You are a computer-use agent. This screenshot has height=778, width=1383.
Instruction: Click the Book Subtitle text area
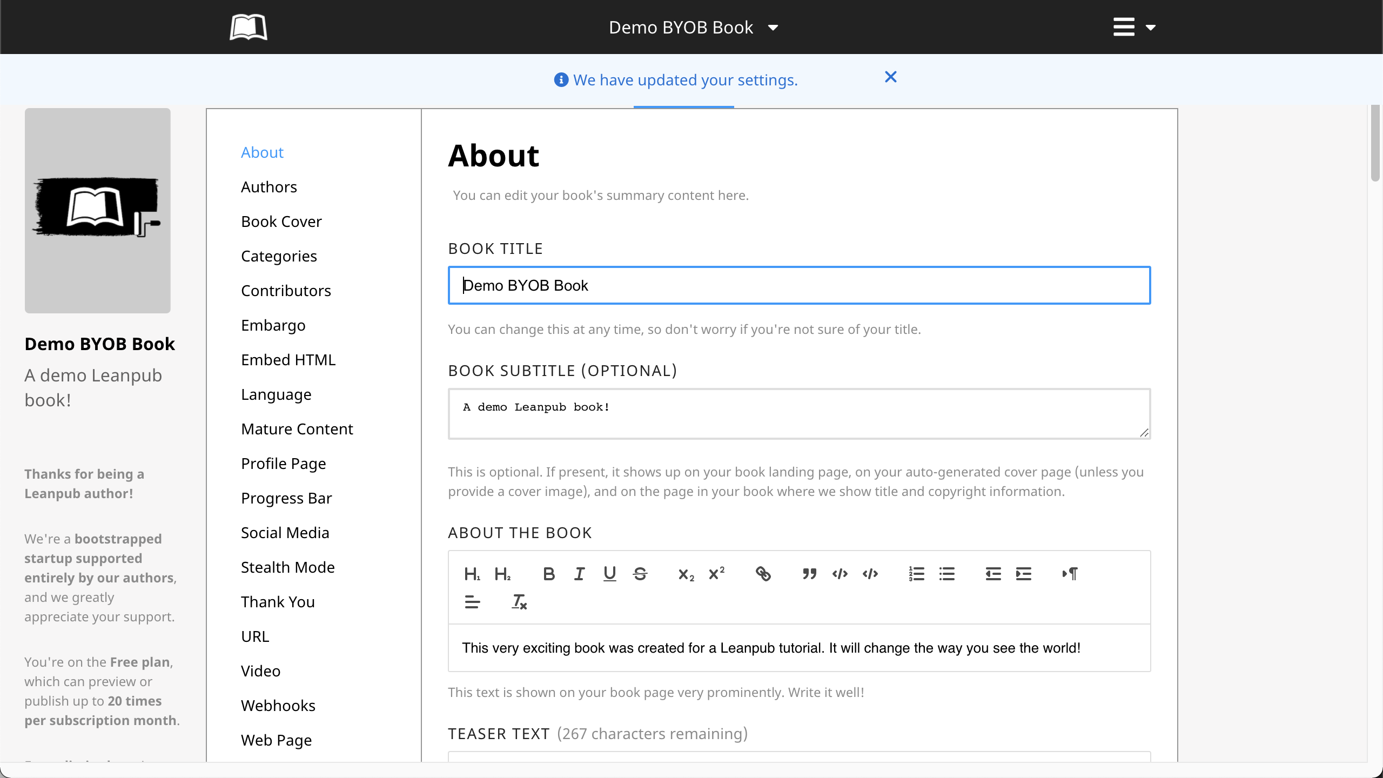coord(798,414)
